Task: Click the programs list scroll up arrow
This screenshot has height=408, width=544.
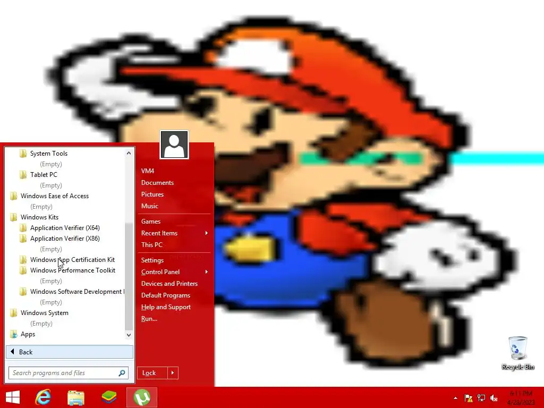Action: point(129,152)
